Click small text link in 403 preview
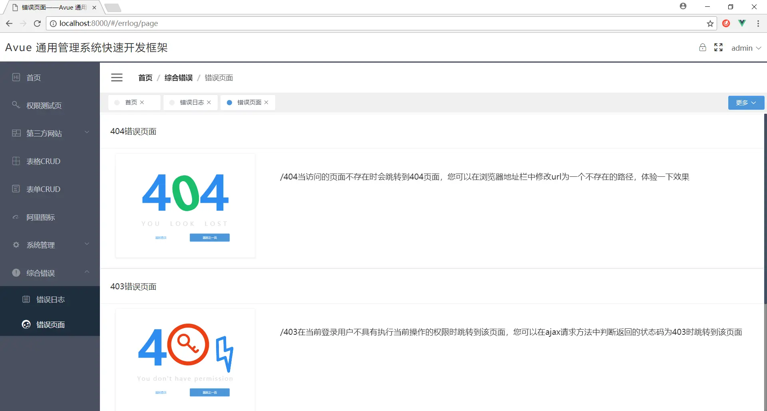The image size is (767, 411). point(161,392)
